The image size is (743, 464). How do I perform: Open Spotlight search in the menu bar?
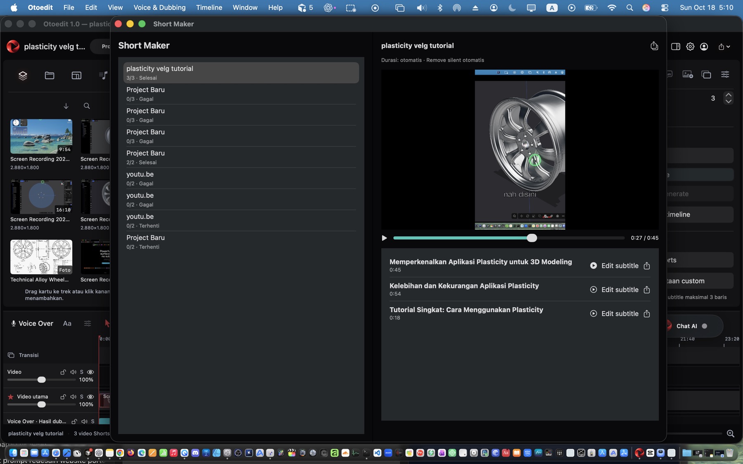629,7
